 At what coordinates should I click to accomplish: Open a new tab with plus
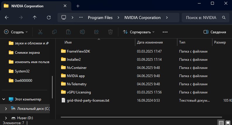pos(78,6)
